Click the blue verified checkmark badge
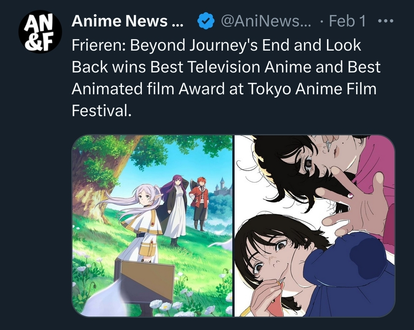414x330 pixels. tap(206, 21)
